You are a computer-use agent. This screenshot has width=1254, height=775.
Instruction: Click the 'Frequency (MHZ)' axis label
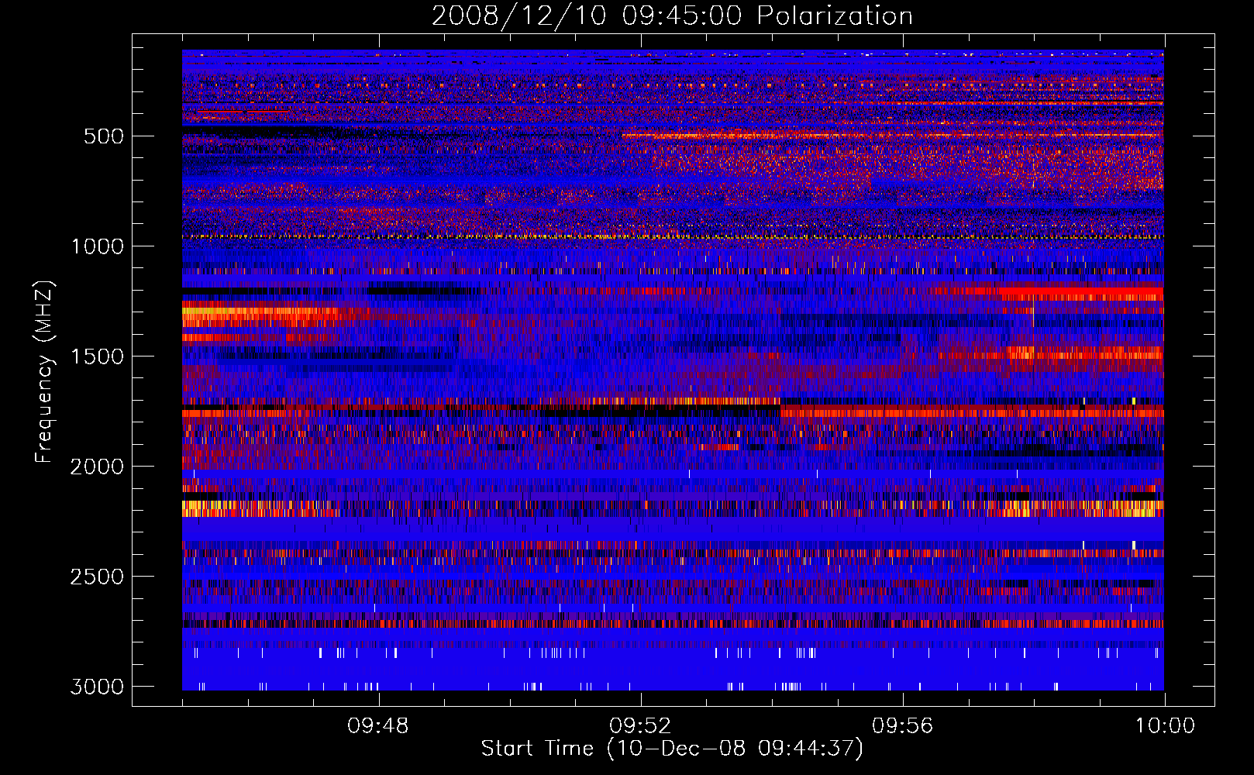point(44,372)
